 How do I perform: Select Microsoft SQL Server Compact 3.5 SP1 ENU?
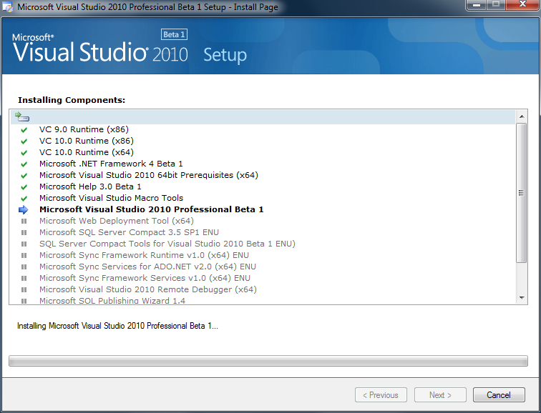[x=129, y=232]
